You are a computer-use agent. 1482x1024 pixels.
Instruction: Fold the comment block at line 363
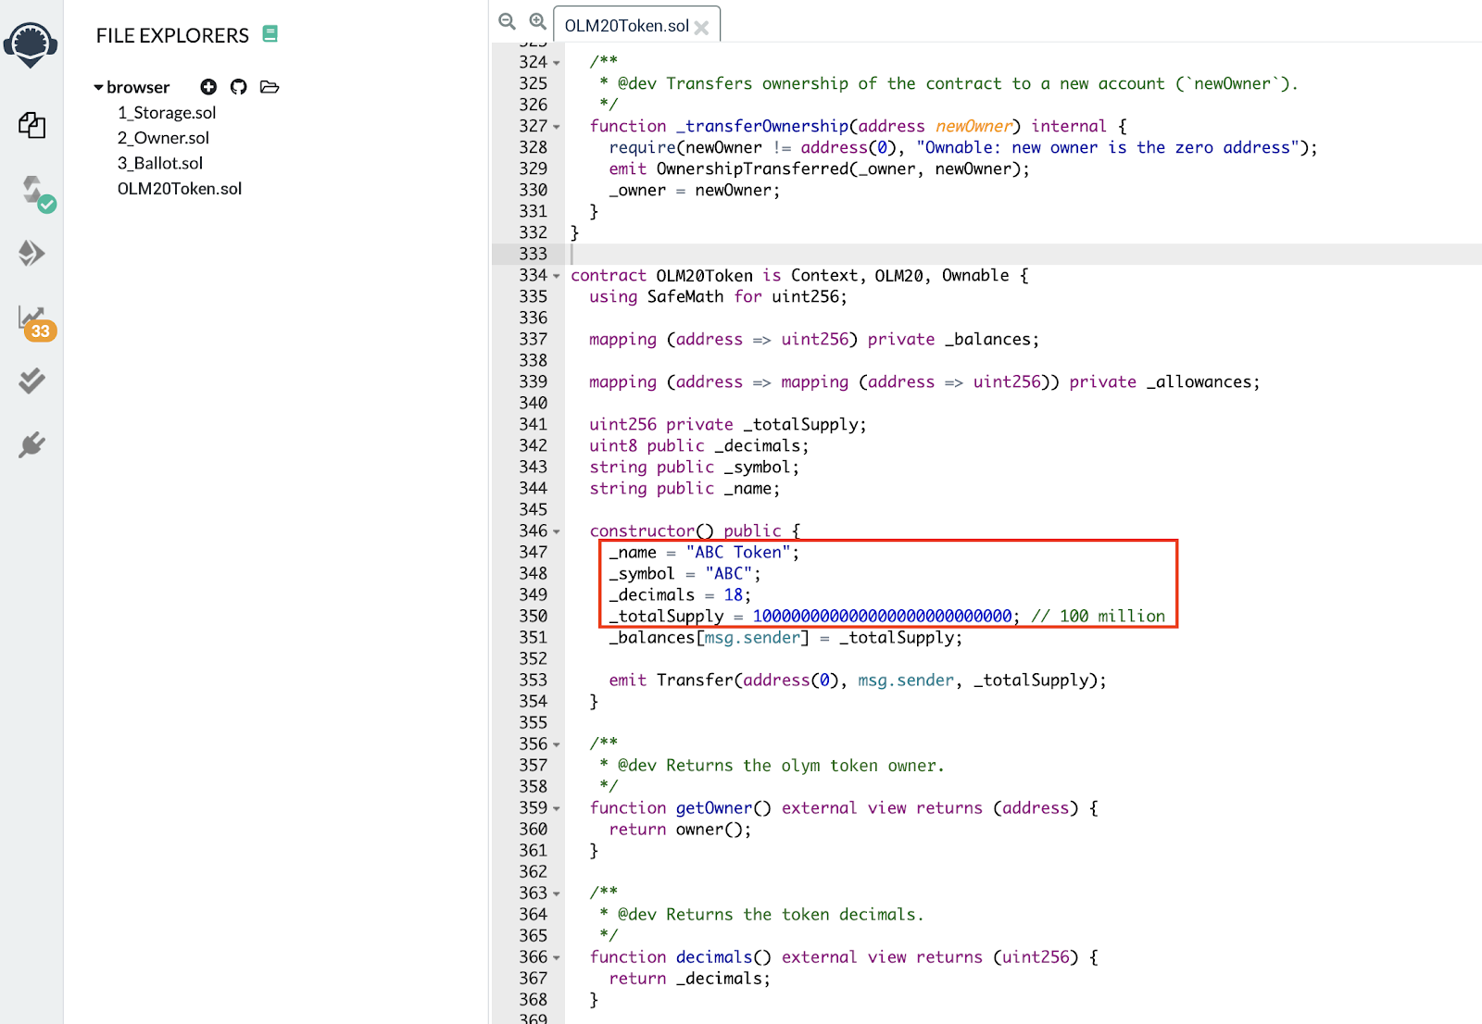[x=557, y=893]
